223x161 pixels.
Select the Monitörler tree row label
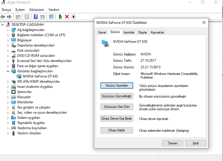[x=25, y=102]
